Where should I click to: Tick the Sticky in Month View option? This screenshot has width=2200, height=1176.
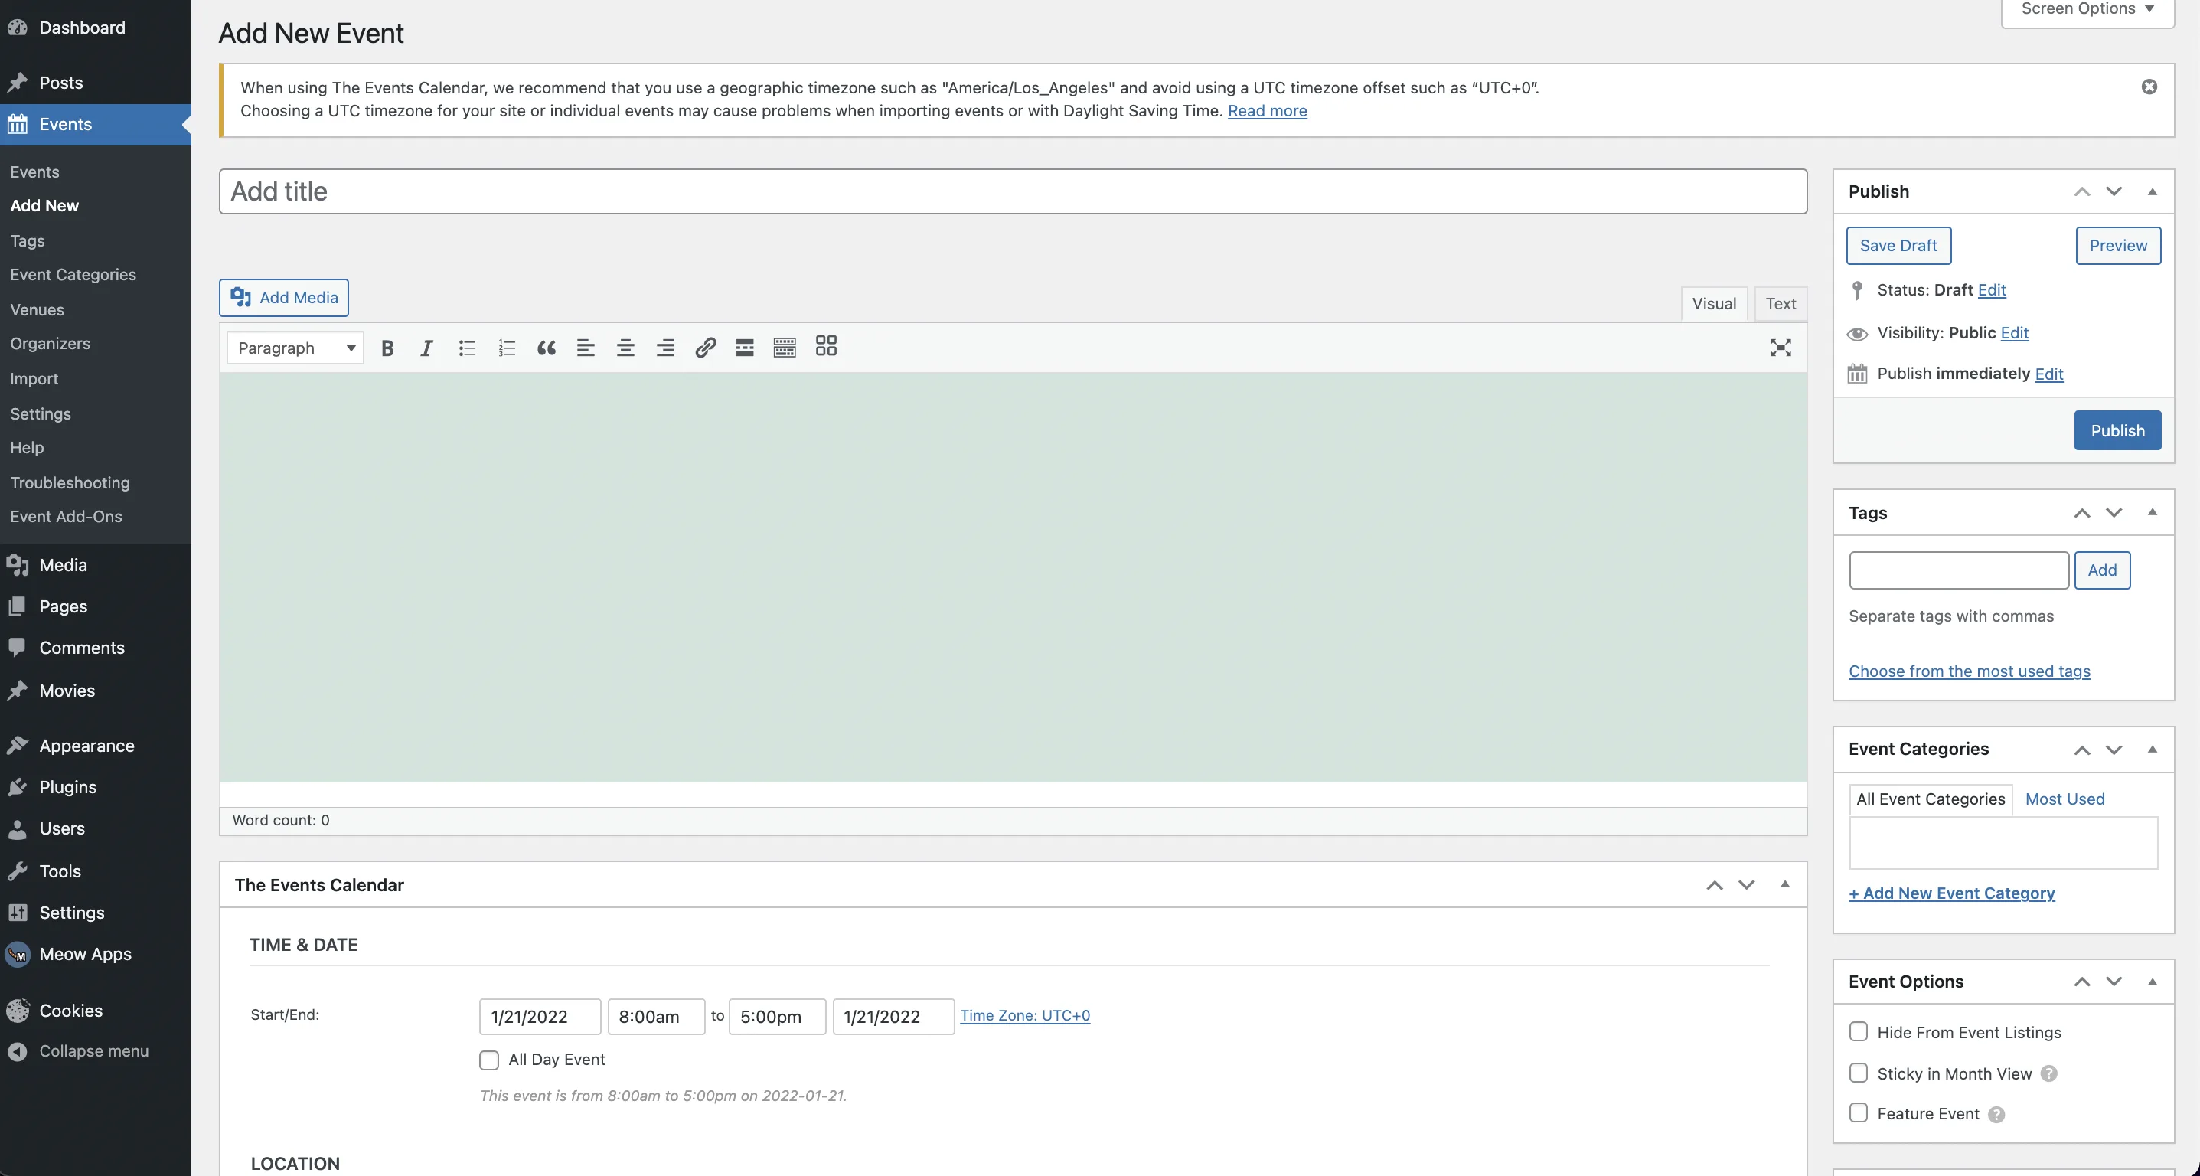1859,1073
